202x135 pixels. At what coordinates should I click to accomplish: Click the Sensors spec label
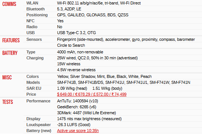click(x=34, y=39)
